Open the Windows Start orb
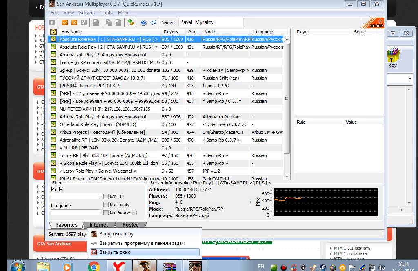This screenshot has height=271, width=418. (x=18, y=266)
